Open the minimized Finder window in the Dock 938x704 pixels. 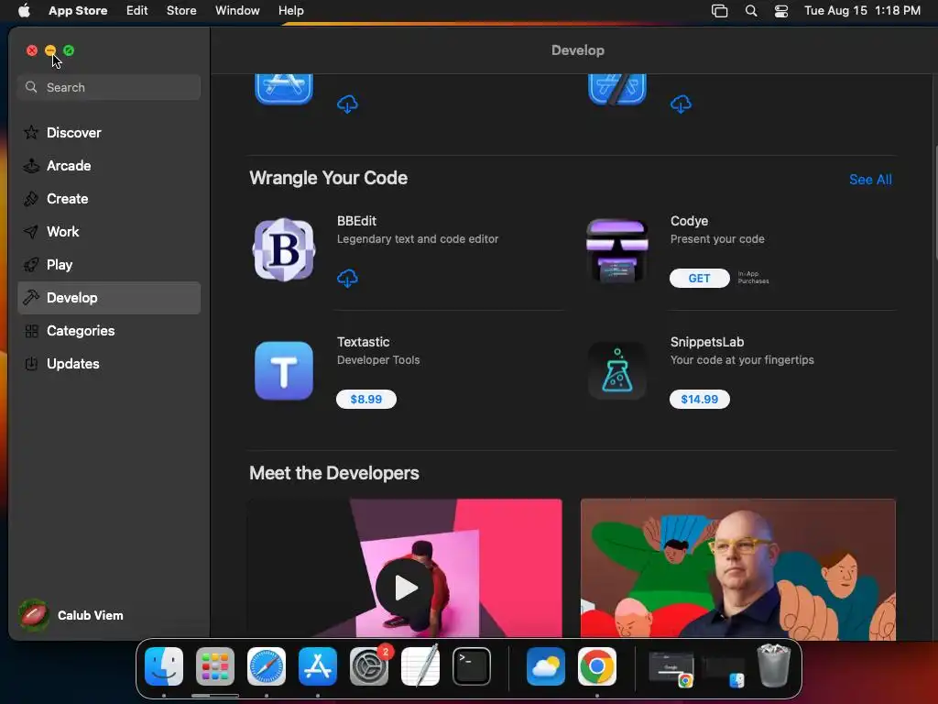tap(724, 670)
